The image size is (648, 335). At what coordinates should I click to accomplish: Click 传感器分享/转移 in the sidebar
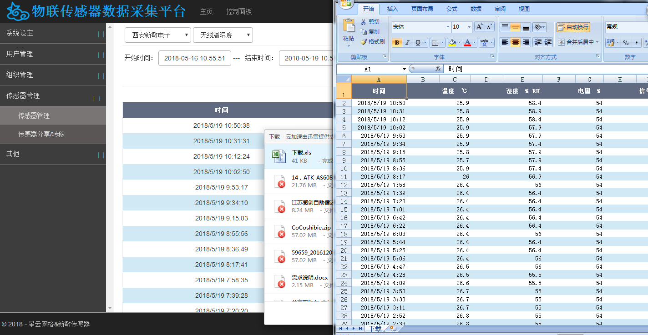(41, 134)
